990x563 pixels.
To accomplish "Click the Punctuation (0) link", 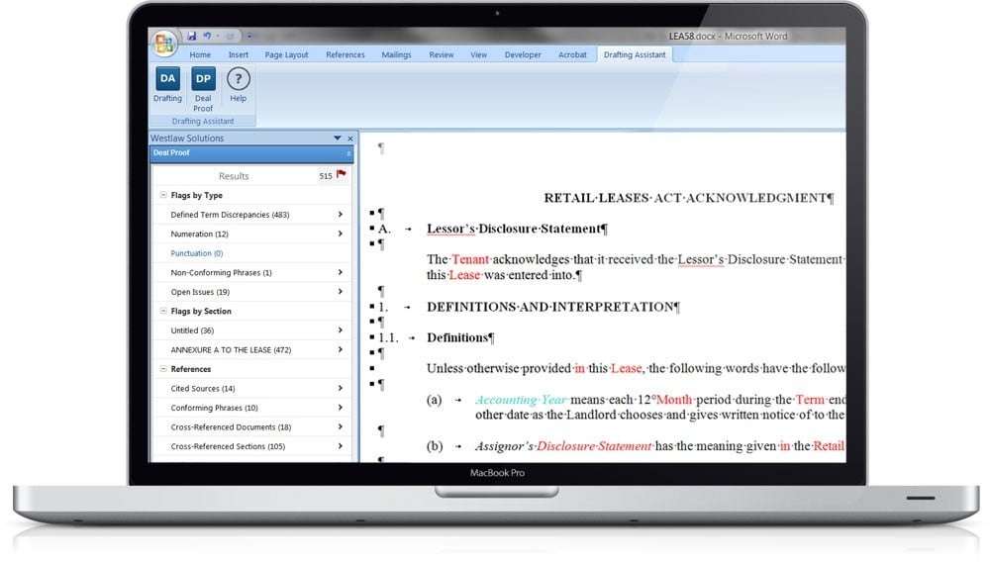I will pos(196,253).
